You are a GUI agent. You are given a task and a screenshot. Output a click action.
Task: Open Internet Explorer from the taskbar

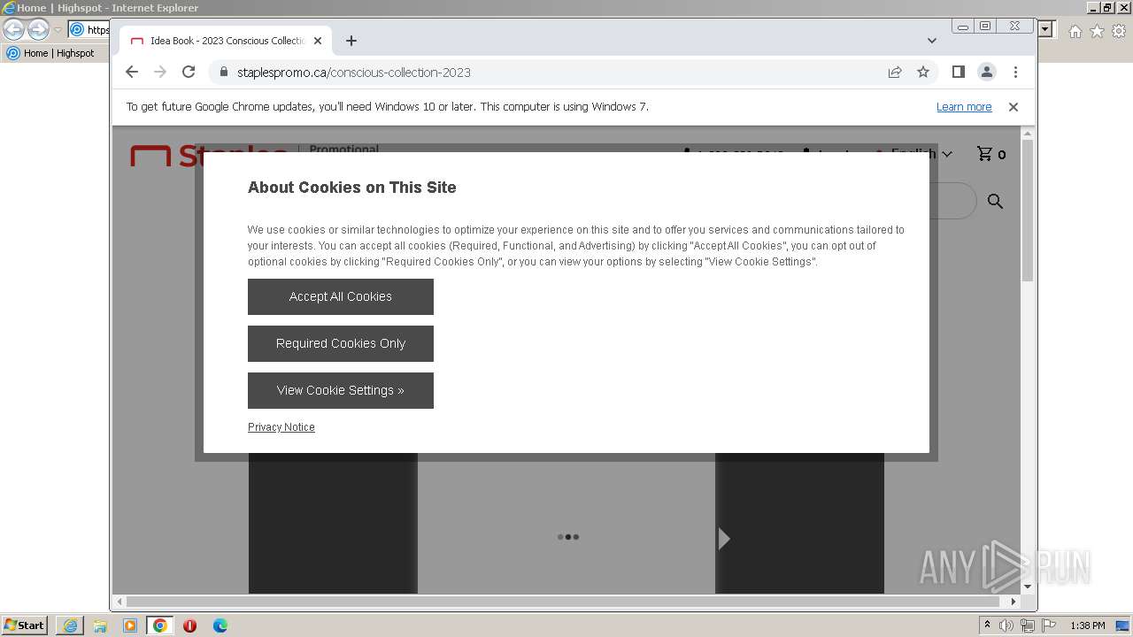pos(70,625)
